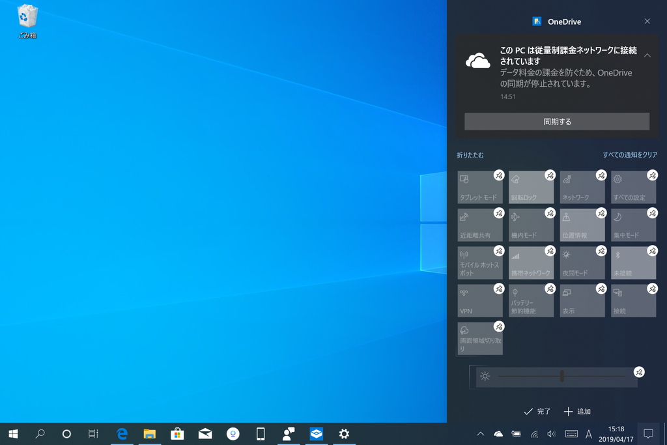Screen dimensions: 667x445
Task: Click the モバイル ホットスポット tile
Action: click(480, 263)
